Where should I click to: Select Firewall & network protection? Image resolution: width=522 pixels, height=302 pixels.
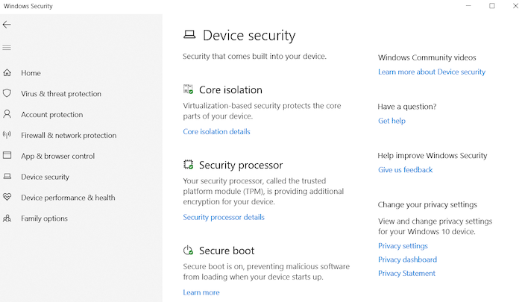pos(69,135)
